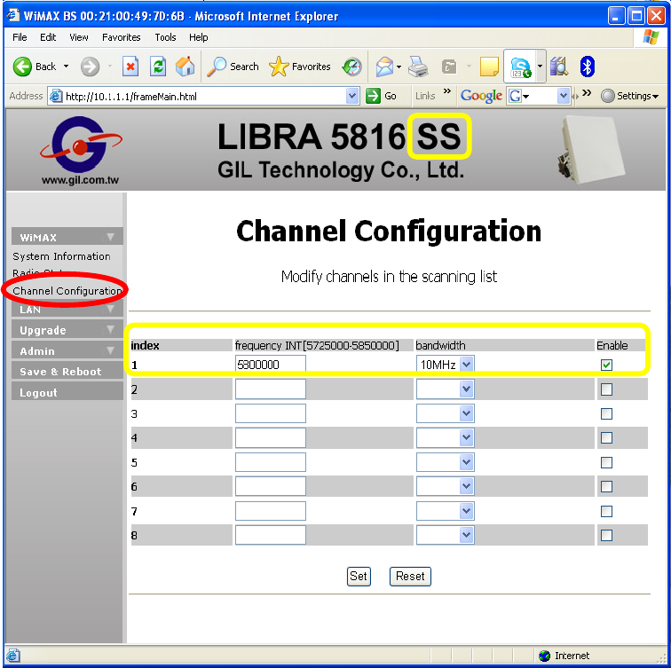Open bandwidth dropdown for index 8
The height and width of the screenshot is (668, 671).
[x=445, y=535]
